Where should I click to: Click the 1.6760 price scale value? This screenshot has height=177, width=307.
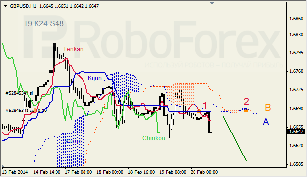[296, 71]
